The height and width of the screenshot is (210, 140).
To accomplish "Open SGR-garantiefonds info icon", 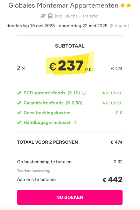I will 84,93.
